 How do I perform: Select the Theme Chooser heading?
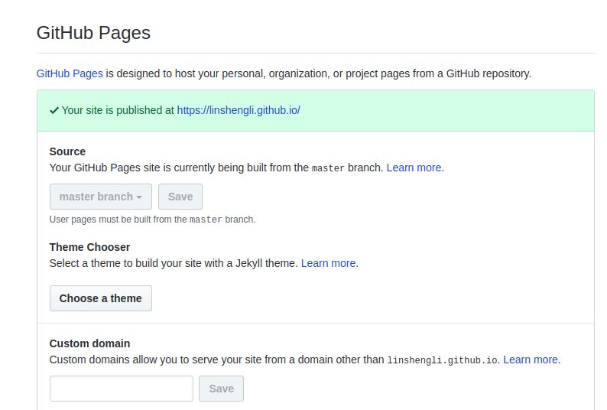coord(89,247)
